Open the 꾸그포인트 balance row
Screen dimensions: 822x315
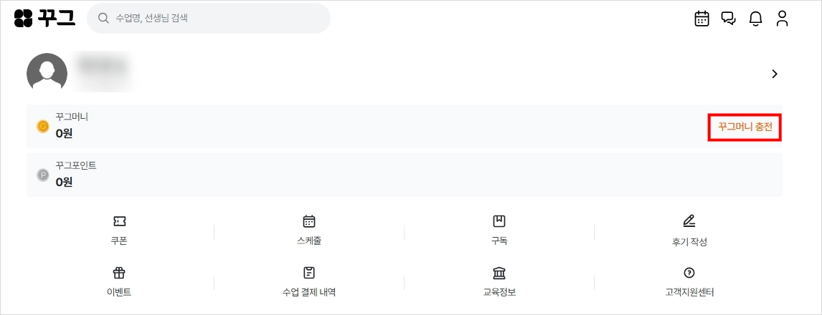click(404, 175)
